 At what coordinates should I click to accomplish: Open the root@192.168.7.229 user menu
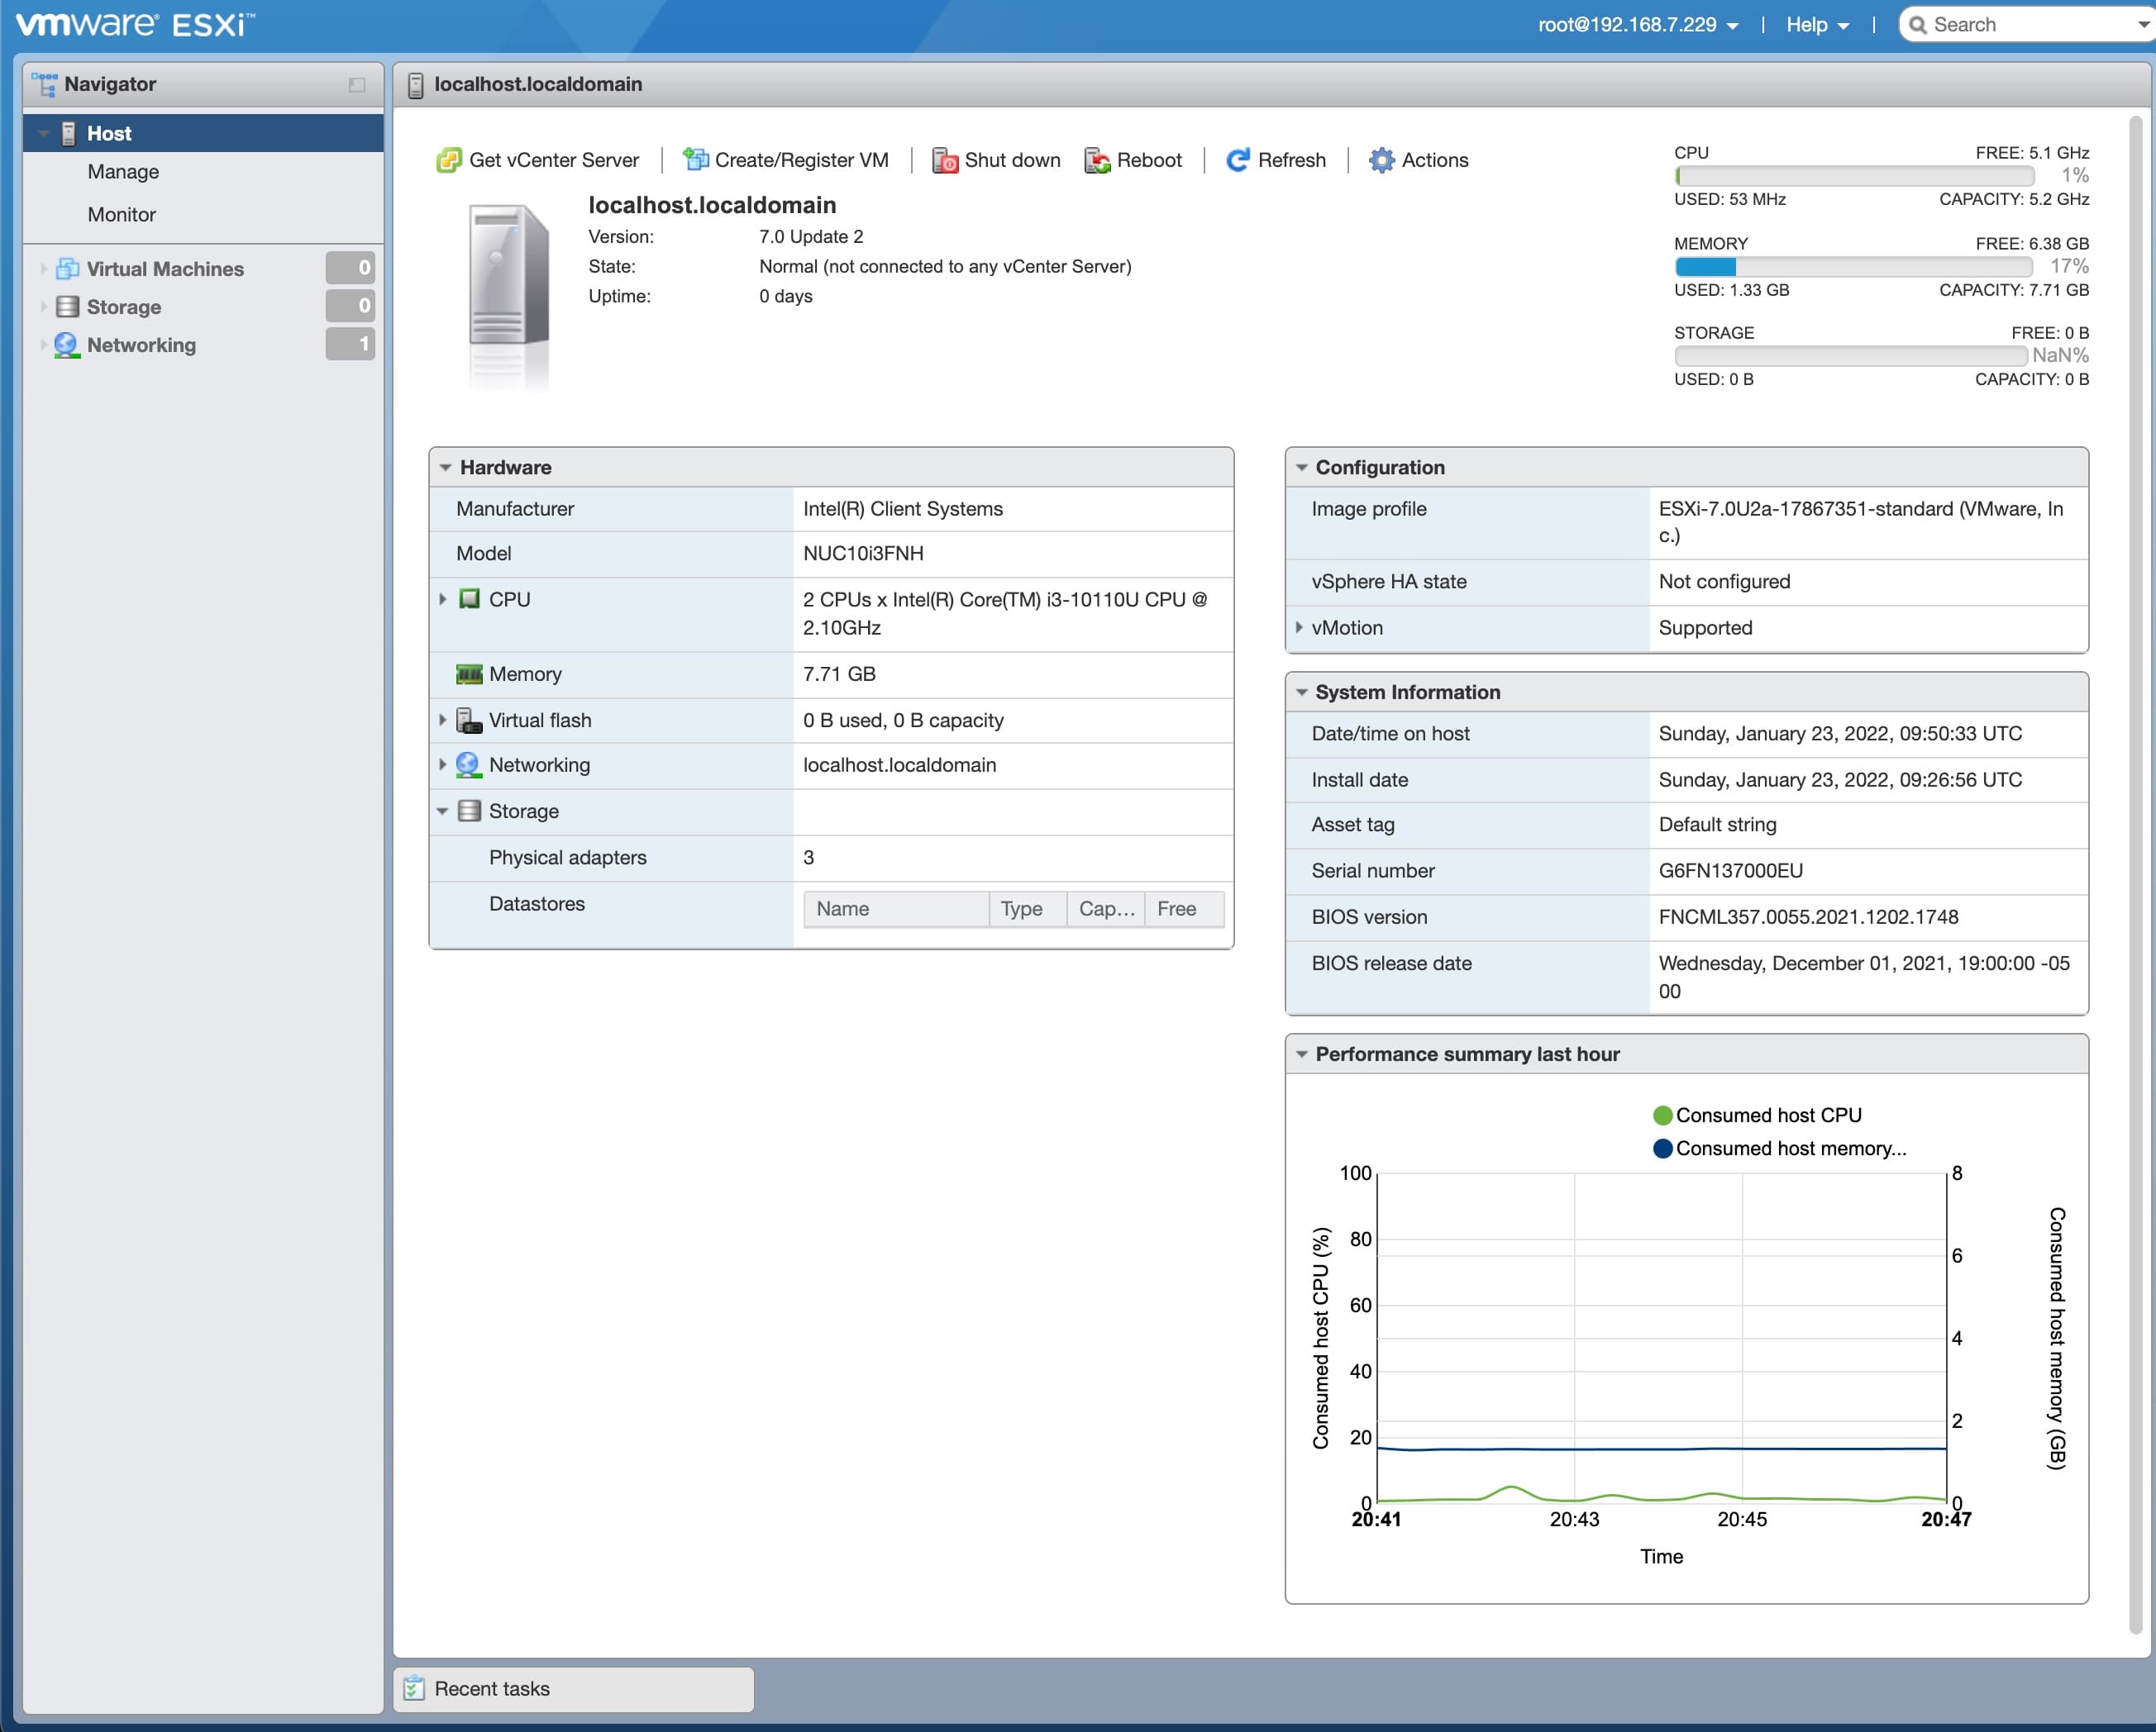coord(1638,25)
